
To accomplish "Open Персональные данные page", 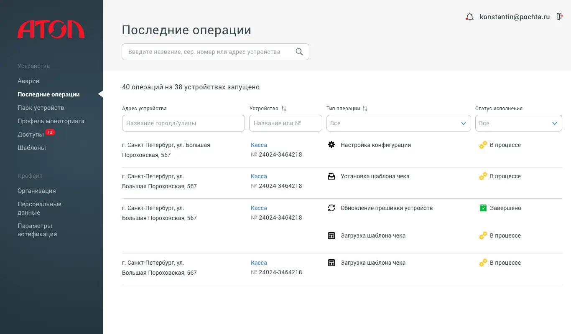I will tap(39, 208).
